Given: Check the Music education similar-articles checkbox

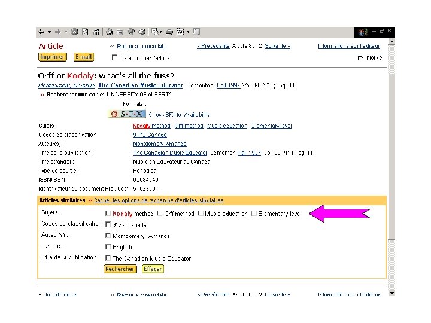Looking at the screenshot, I should click(x=201, y=214).
